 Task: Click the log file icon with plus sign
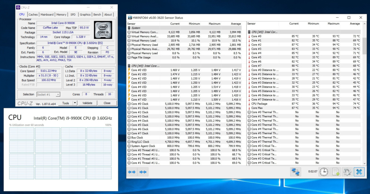tap(336, 172)
